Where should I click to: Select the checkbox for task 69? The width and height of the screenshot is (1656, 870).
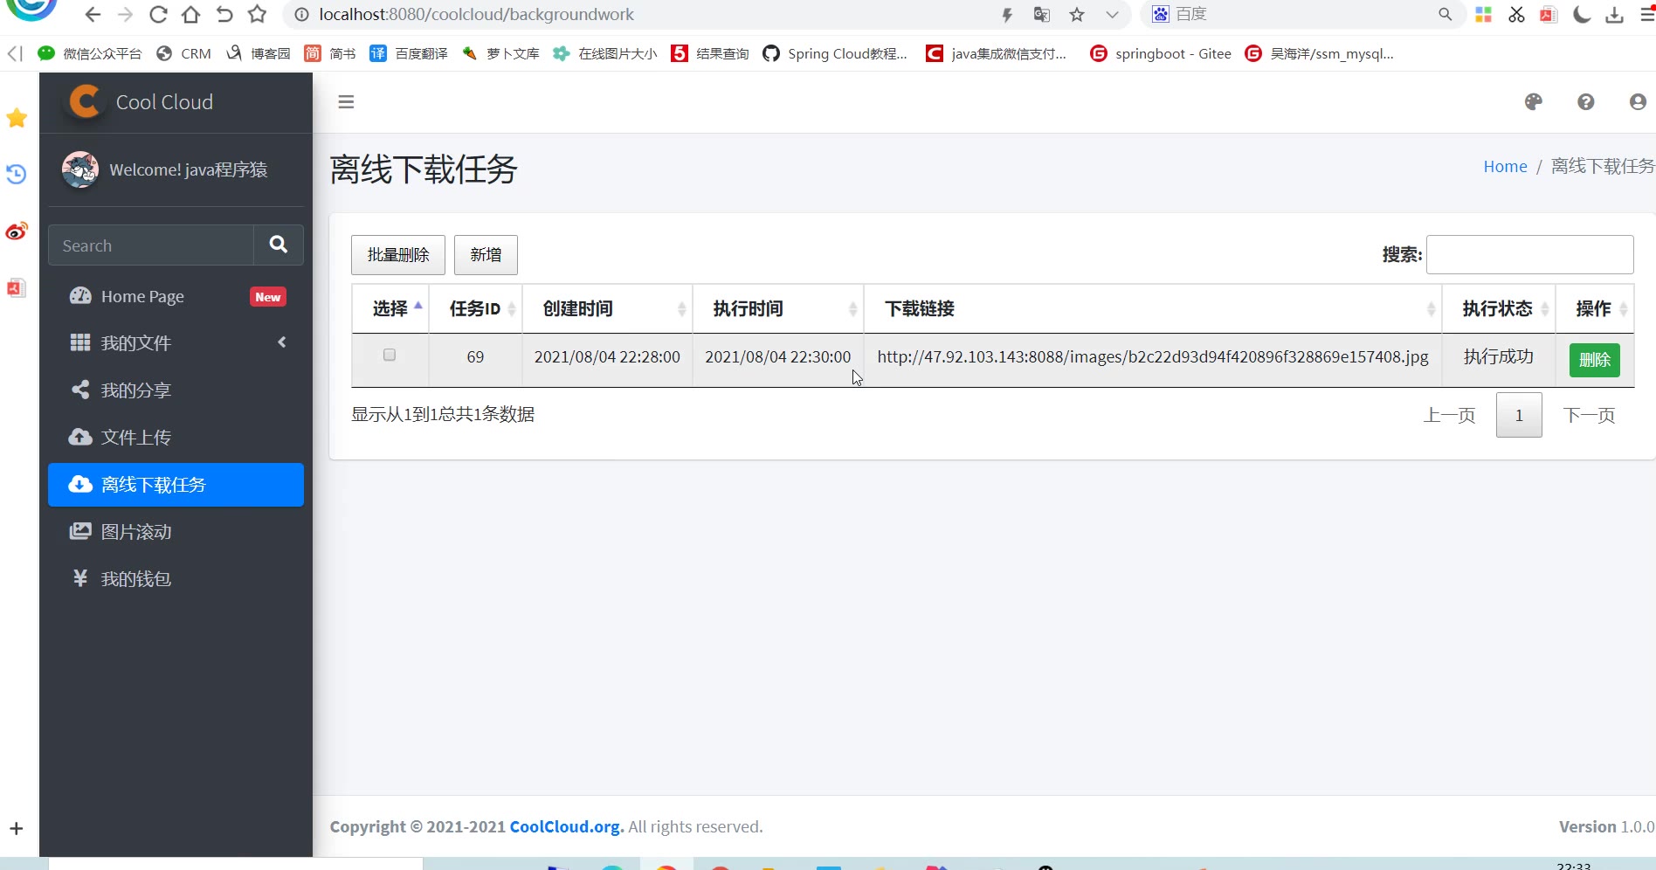coord(390,355)
